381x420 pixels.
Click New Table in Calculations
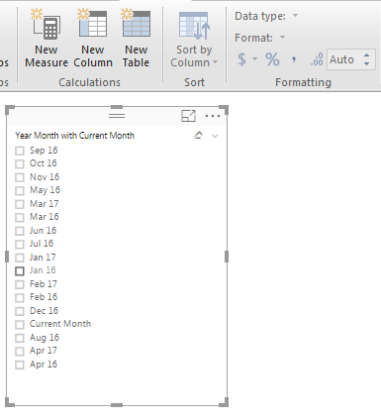[x=136, y=39]
